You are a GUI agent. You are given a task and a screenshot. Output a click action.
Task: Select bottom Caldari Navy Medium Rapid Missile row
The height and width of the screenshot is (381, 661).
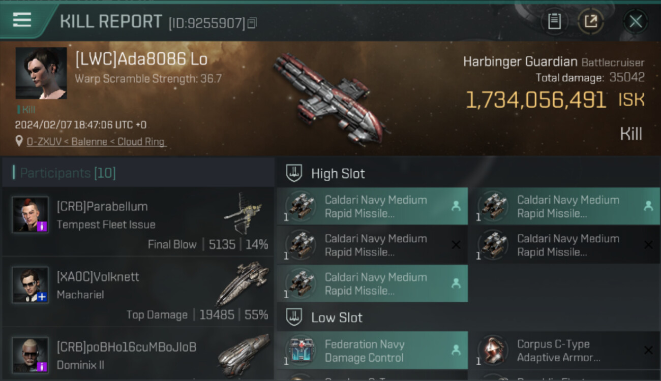point(372,283)
